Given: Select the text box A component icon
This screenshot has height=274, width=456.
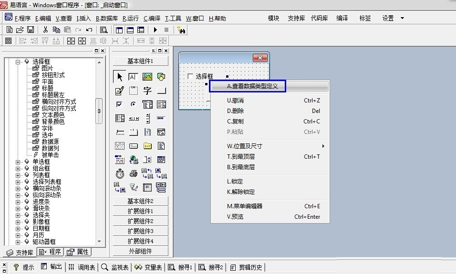Looking at the screenshot, I should (x=133, y=77).
